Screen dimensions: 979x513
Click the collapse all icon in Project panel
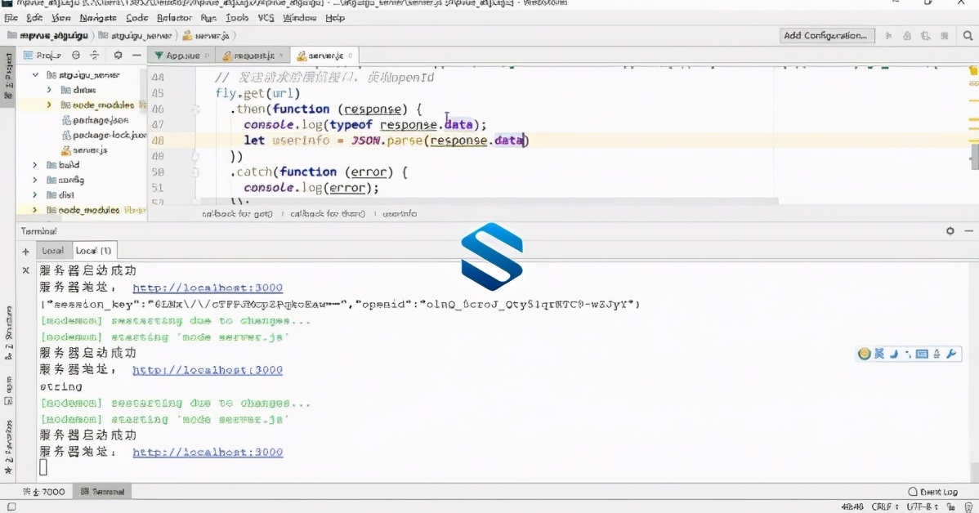click(95, 56)
